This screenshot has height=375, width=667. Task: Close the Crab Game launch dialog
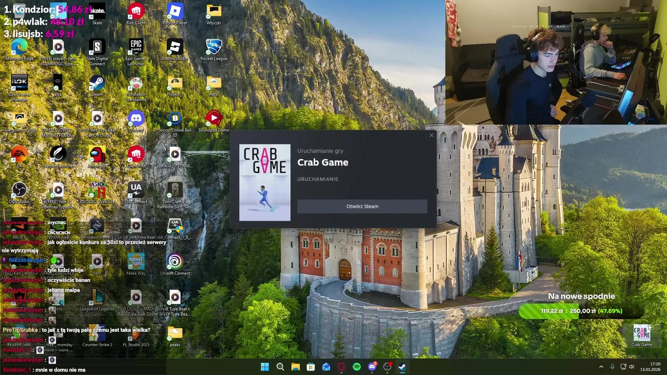click(431, 135)
